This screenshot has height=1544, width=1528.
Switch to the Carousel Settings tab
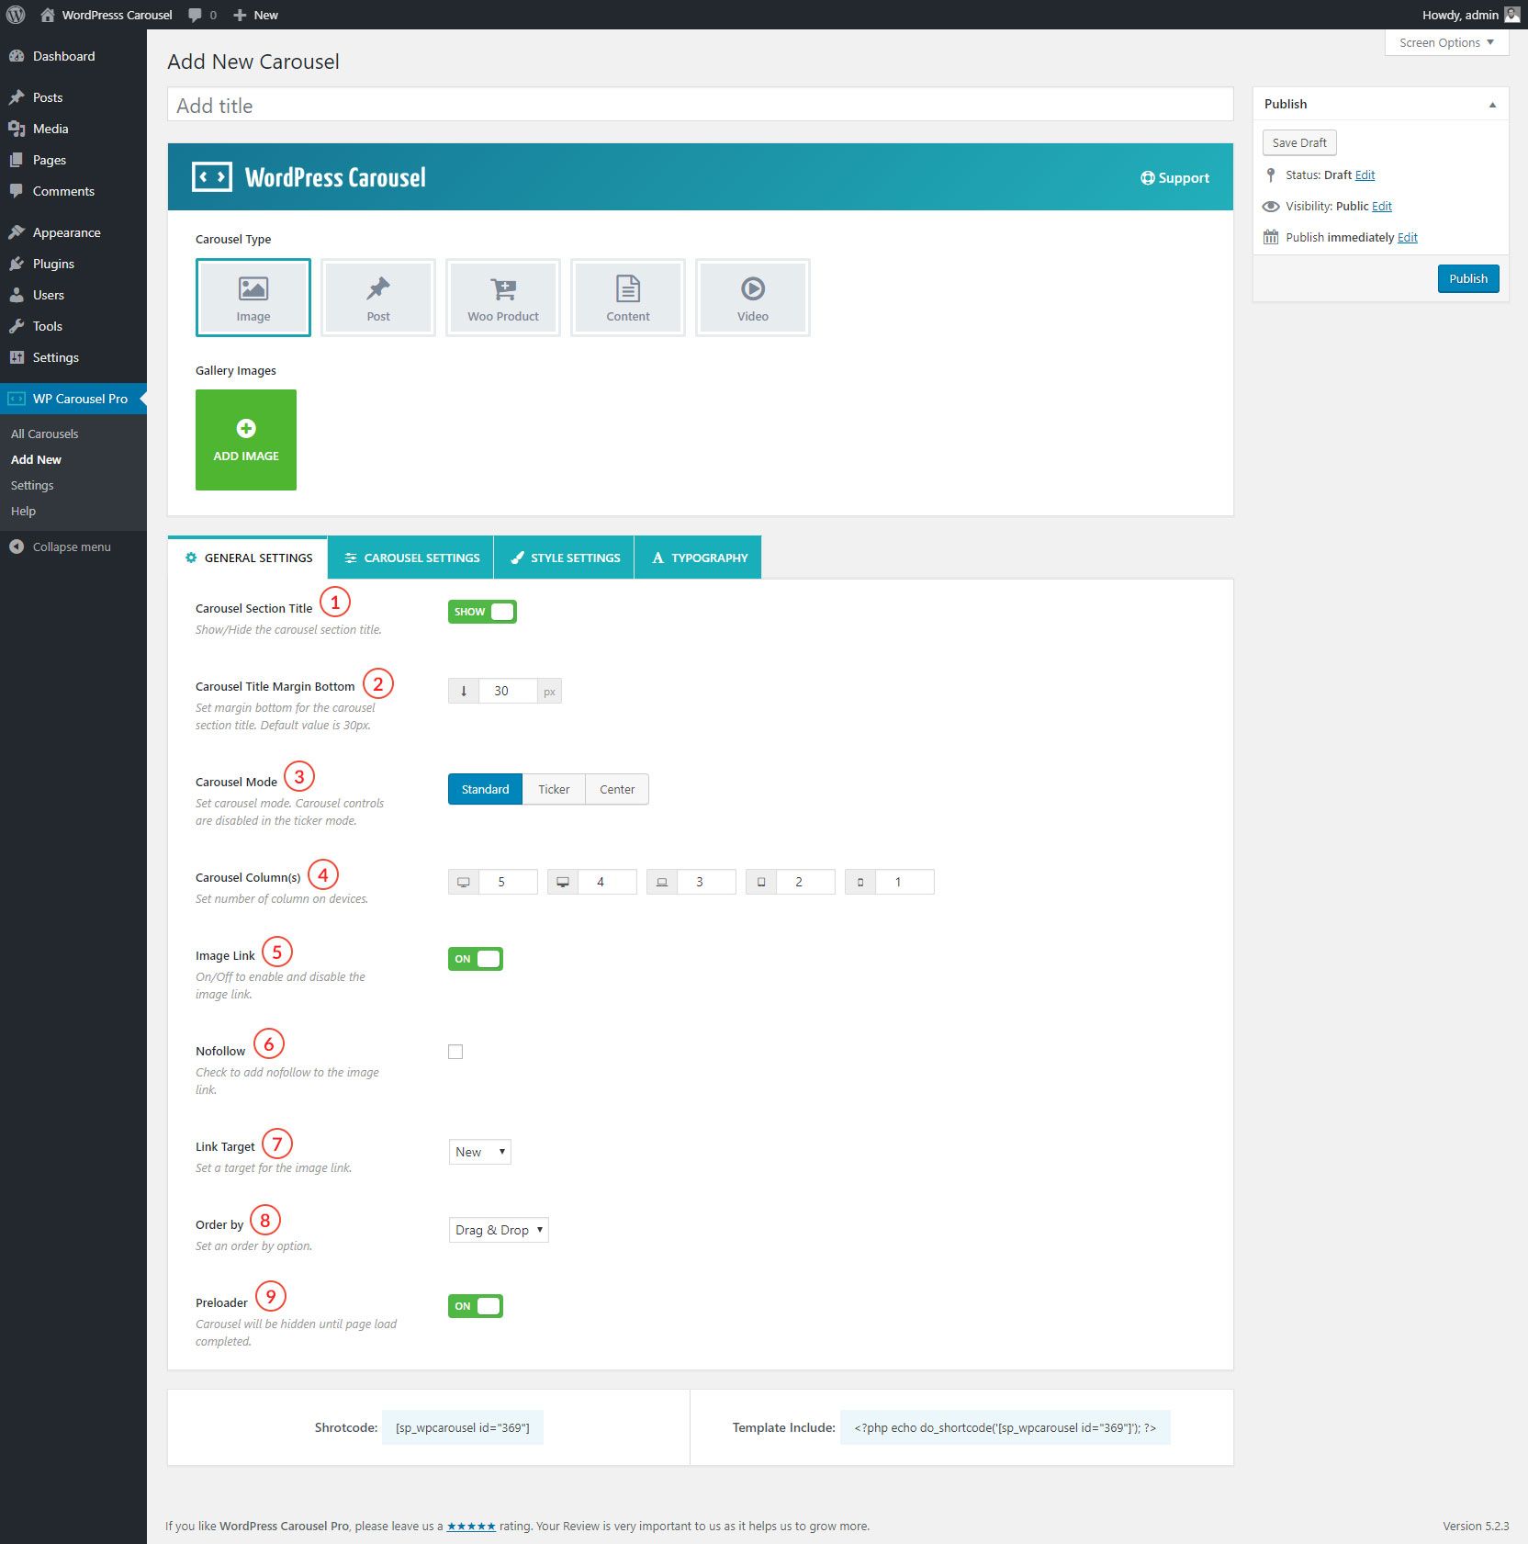[410, 558]
